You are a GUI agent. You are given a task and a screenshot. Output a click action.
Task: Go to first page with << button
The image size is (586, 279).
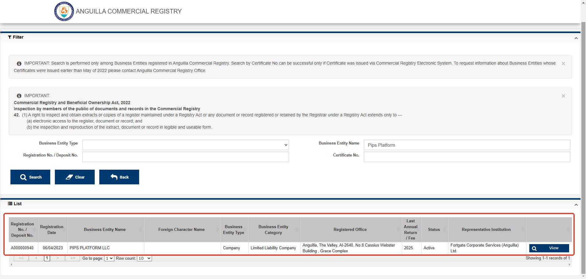(21, 258)
